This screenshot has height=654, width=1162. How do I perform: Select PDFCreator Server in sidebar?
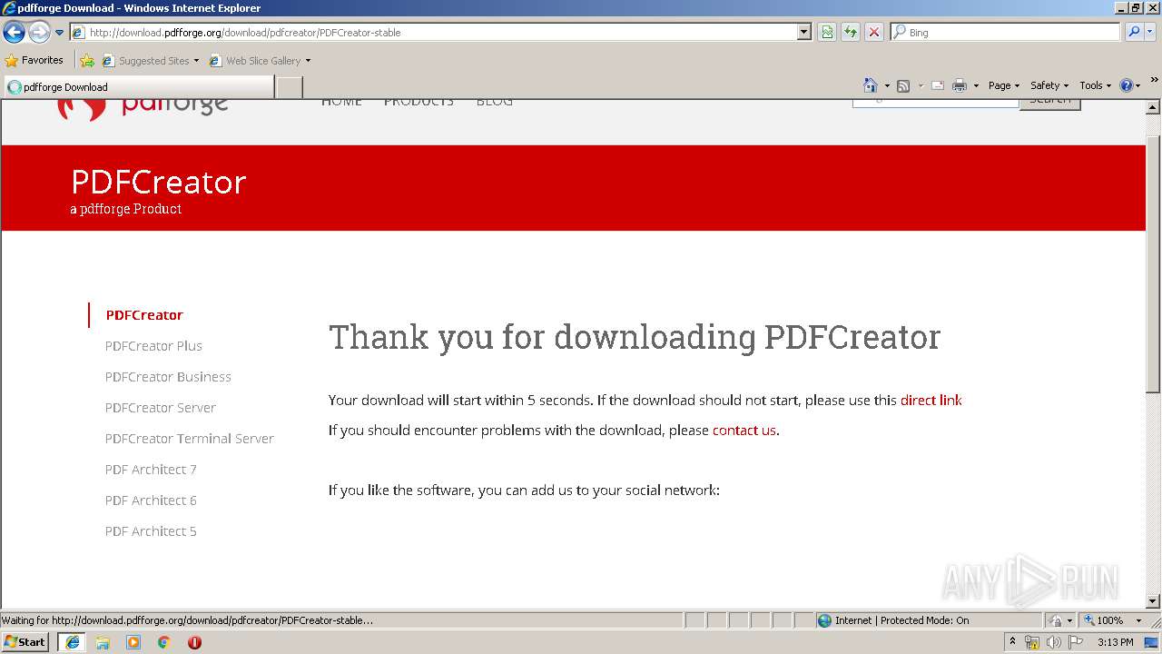pos(160,408)
